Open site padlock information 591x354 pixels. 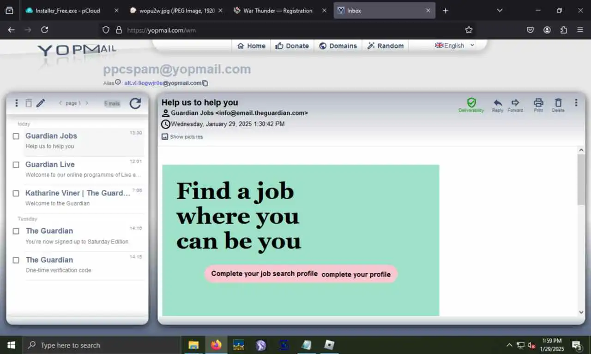[x=119, y=30]
